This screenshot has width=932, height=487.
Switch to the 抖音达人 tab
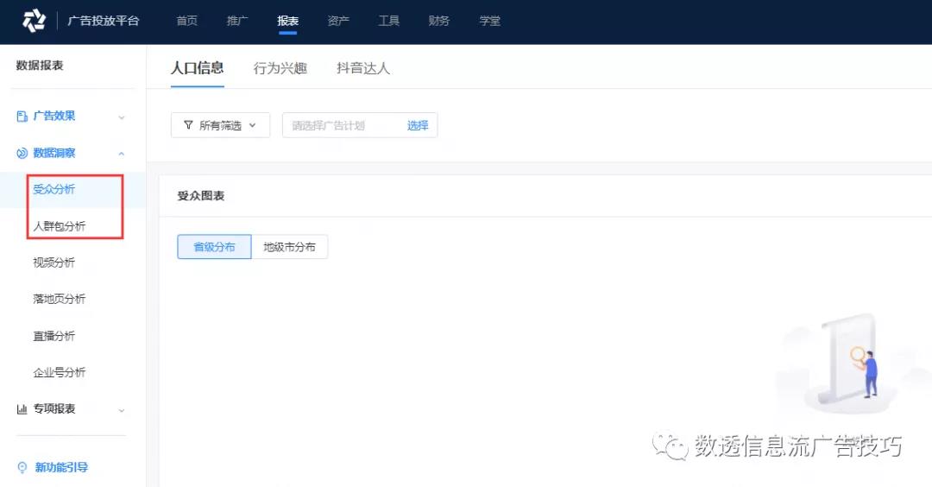[x=363, y=68]
